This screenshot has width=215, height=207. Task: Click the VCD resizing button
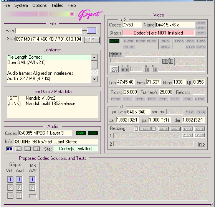(163, 129)
